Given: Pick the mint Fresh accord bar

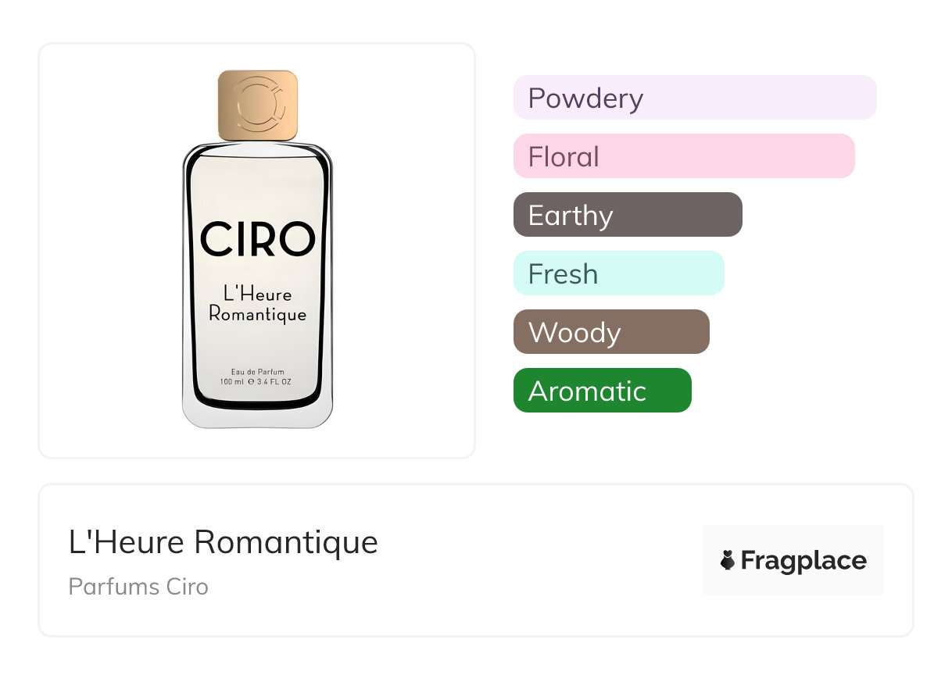Looking at the screenshot, I should pos(618,273).
